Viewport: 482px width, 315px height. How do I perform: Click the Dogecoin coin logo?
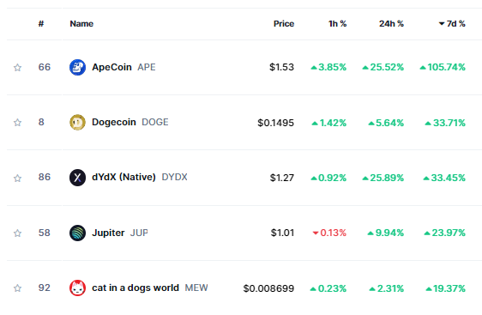[77, 123]
